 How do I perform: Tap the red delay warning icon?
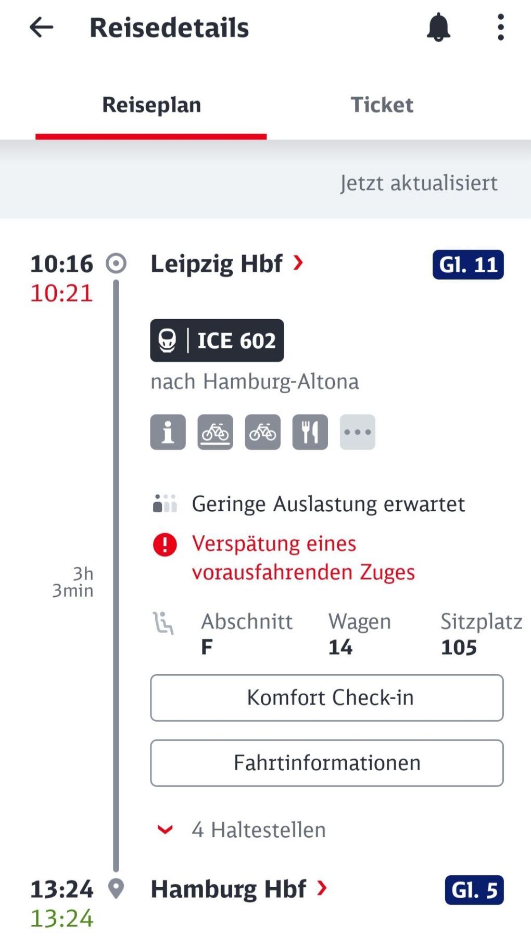tap(165, 545)
